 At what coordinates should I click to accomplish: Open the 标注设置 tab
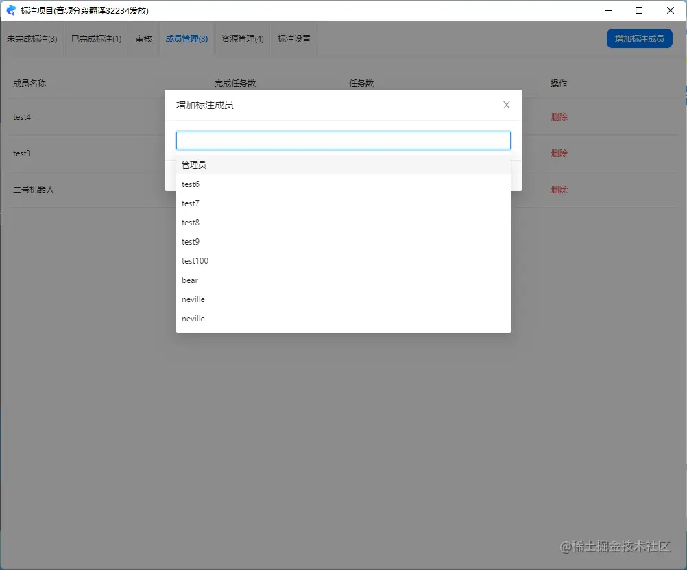294,39
